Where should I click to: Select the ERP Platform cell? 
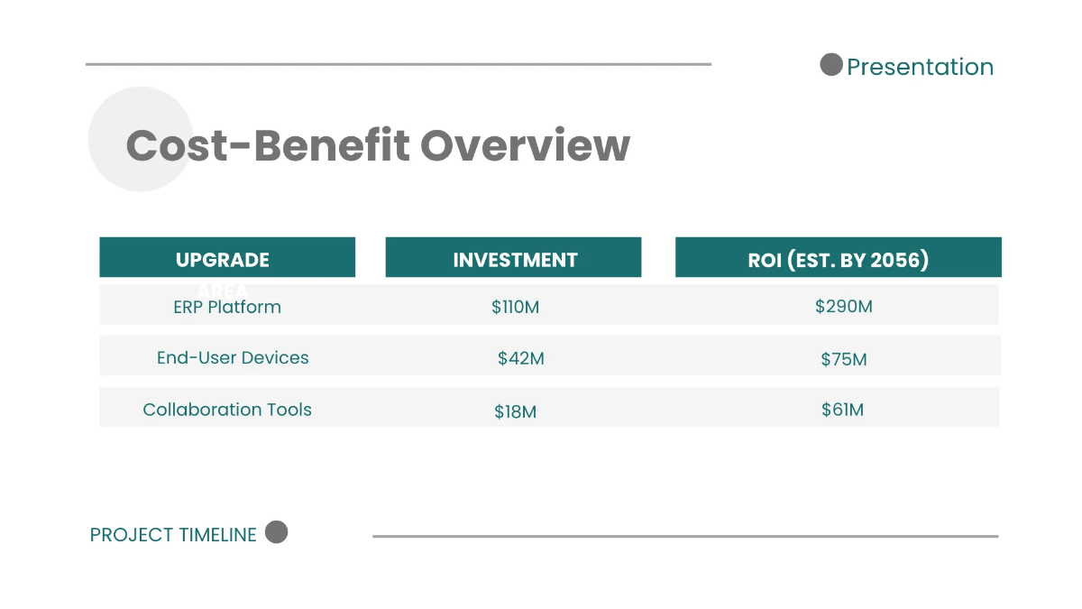[227, 307]
